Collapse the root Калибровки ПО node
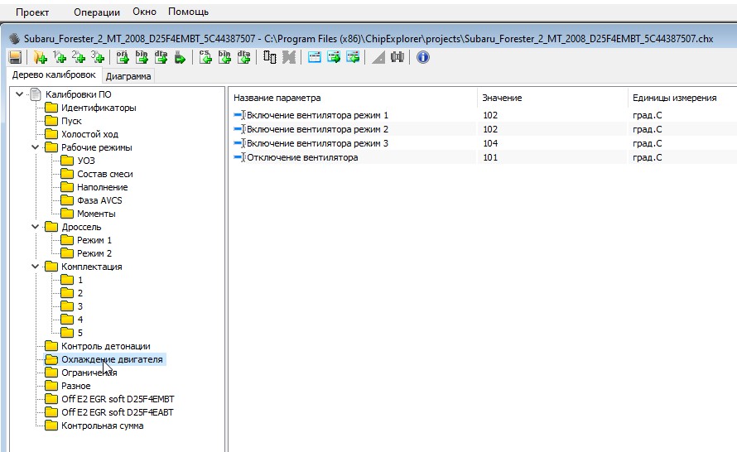 (x=19, y=94)
